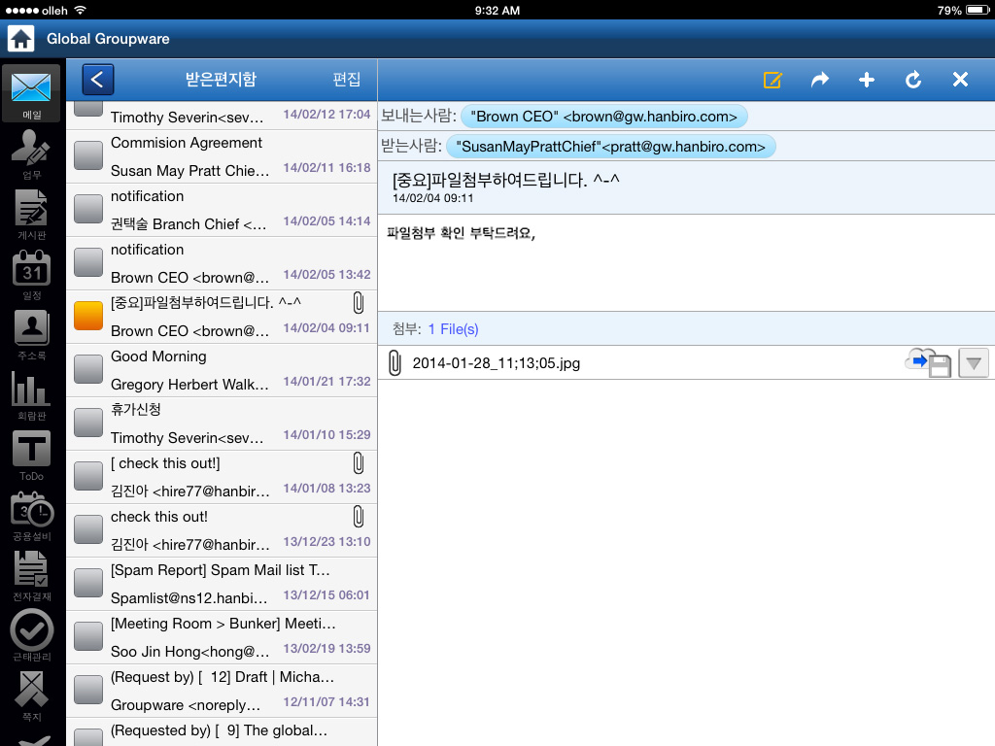The height and width of the screenshot is (746, 995).
Task: Tap the battery indicator in status bar
Action: [x=978, y=10]
